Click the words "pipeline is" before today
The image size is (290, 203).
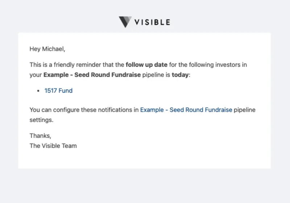click(x=156, y=75)
